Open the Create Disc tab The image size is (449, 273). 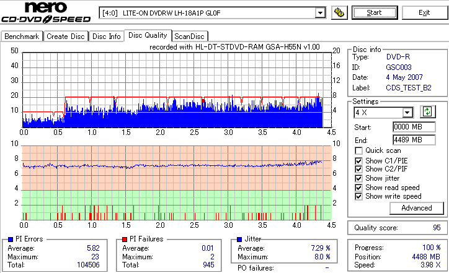click(x=66, y=37)
